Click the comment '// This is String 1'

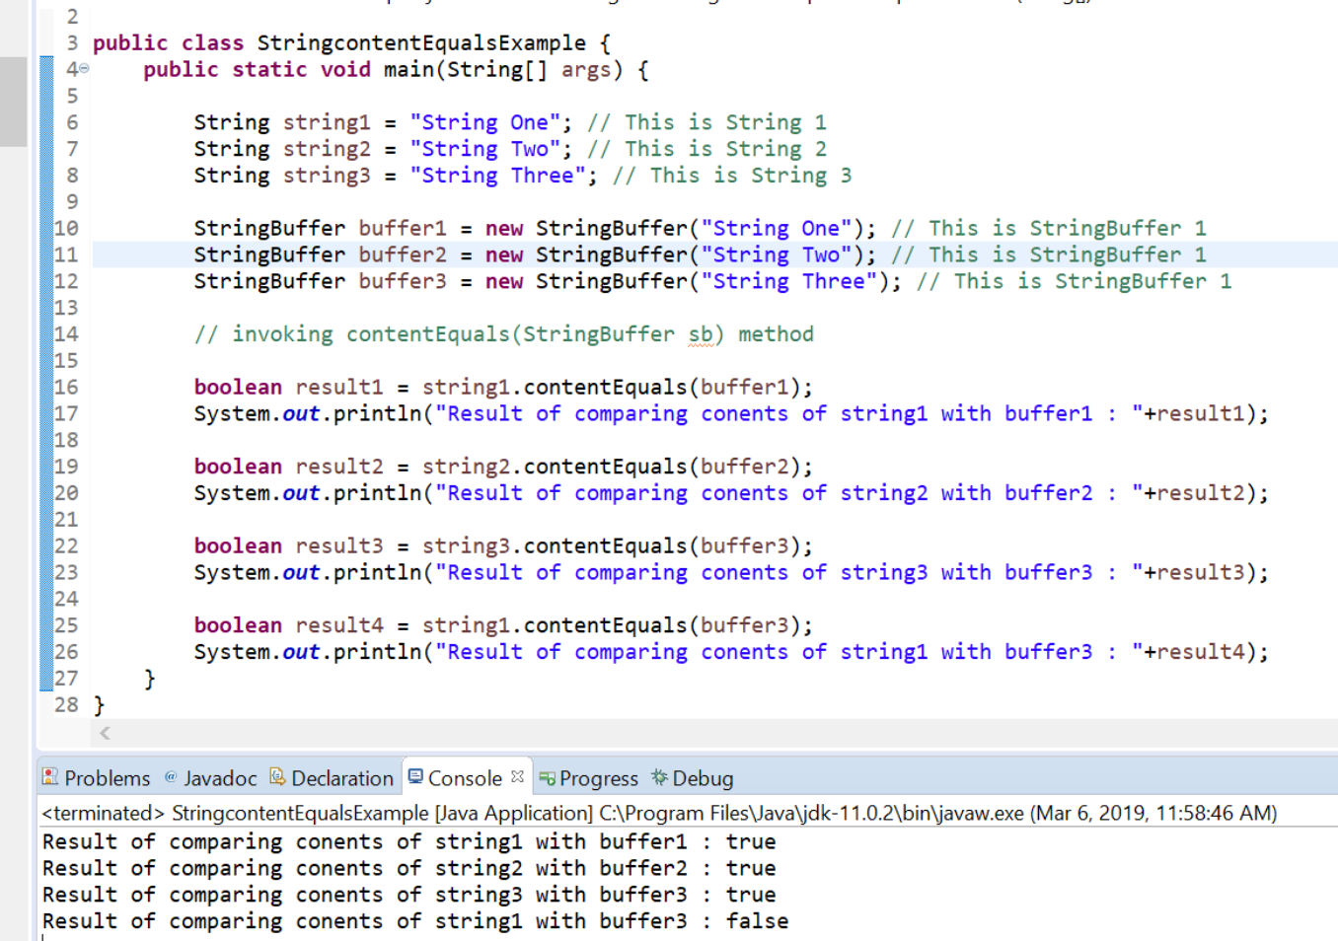pyautogui.click(x=706, y=122)
